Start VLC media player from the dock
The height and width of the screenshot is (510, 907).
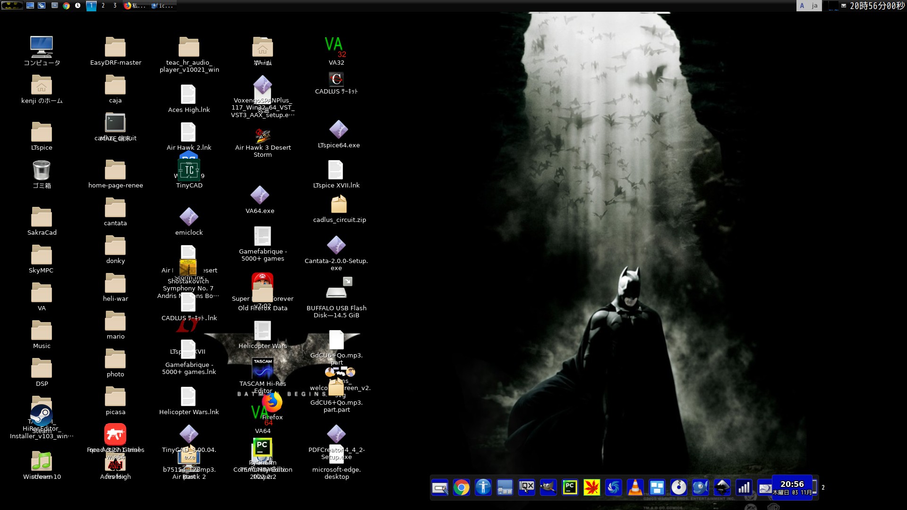click(x=634, y=487)
